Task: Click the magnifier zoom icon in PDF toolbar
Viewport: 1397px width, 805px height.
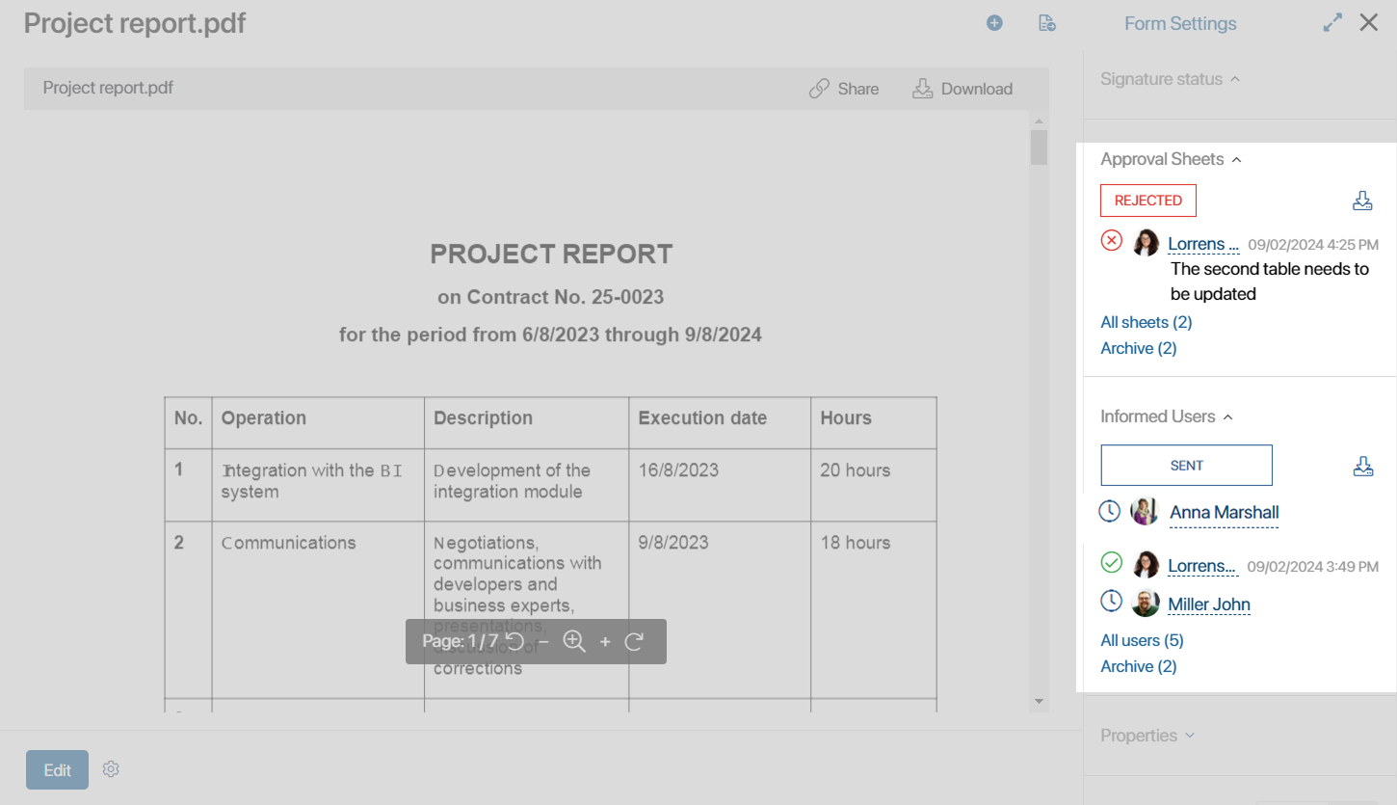Action: point(574,641)
